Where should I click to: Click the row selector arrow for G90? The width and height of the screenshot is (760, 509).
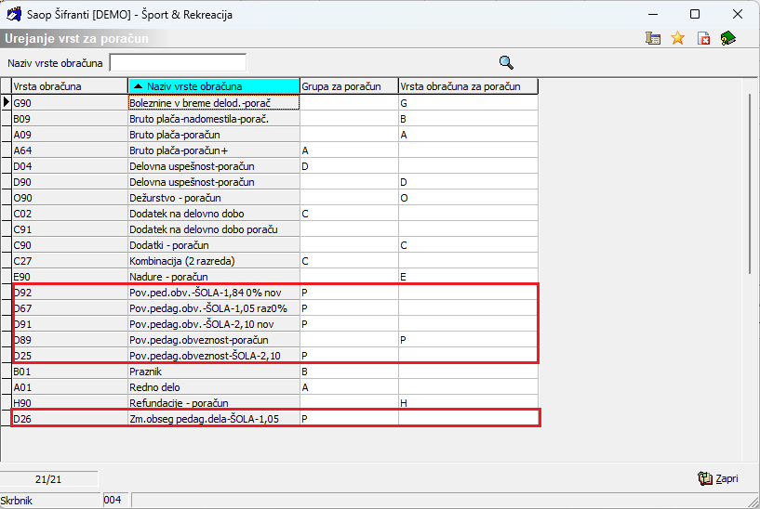[6, 102]
